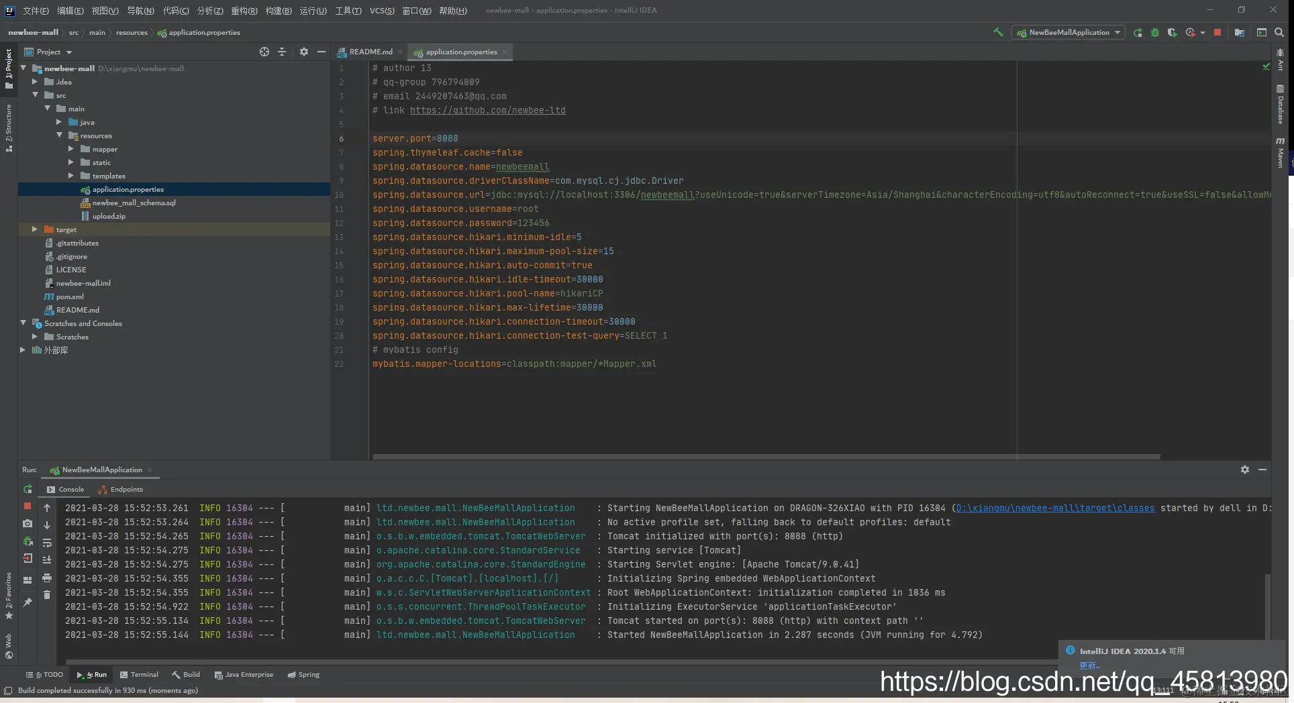Open the Project Structure dialog icon
Image resolution: width=1294 pixels, height=703 pixels.
click(x=1240, y=32)
